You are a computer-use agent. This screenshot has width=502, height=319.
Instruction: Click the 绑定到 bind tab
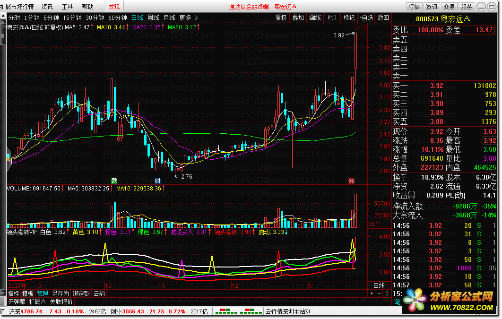pos(81,293)
